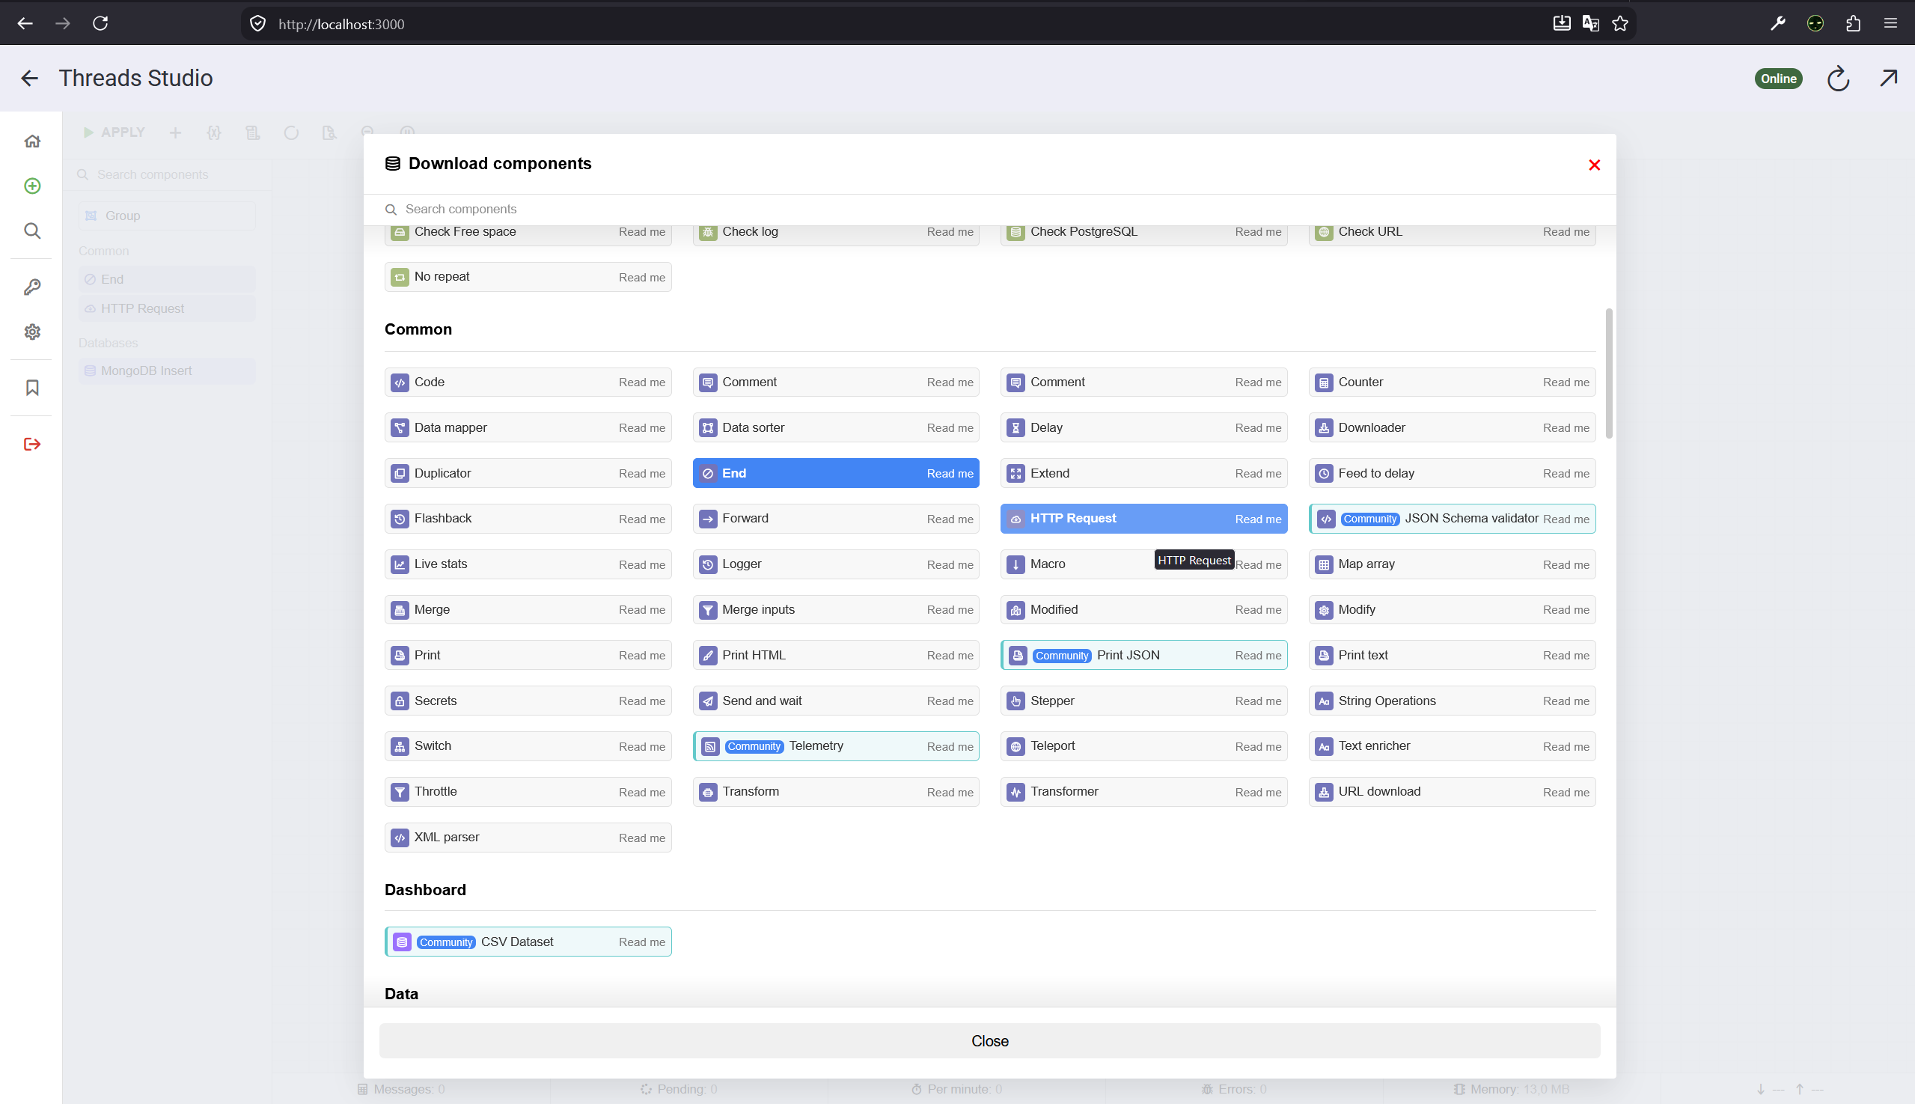
Task: Click the bookmark icon in sidebar
Action: (x=32, y=388)
